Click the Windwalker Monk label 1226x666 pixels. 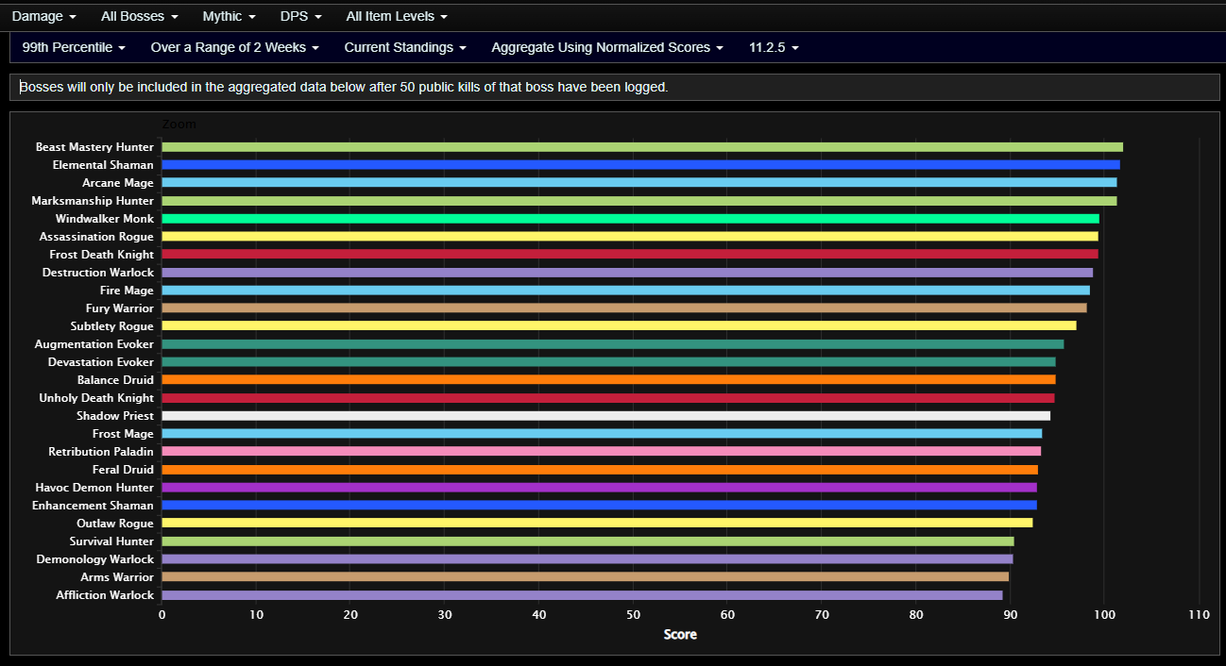click(x=105, y=219)
